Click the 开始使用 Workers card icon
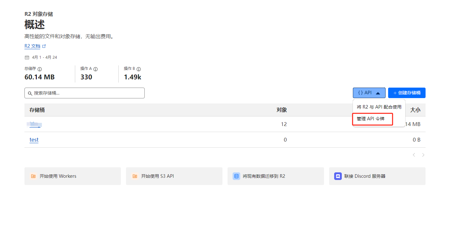Viewport: 450px width, 226px height. (33, 176)
